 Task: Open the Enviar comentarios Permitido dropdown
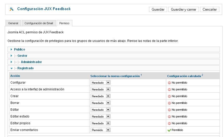[x=100, y=130]
